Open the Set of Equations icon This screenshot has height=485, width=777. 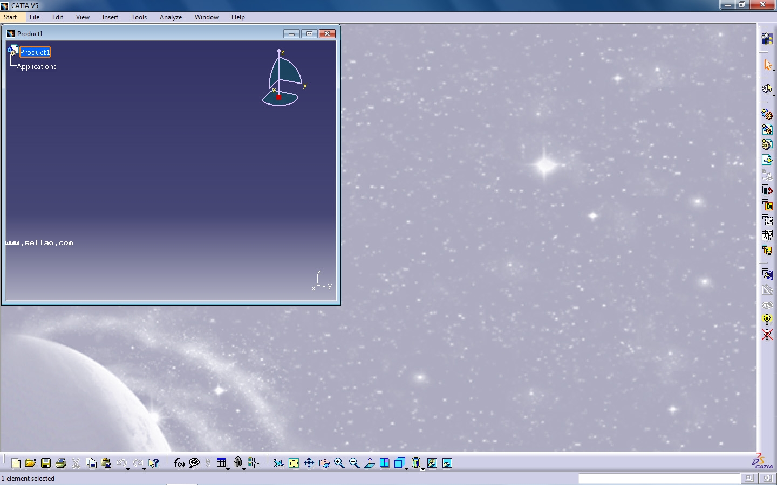tap(254, 463)
